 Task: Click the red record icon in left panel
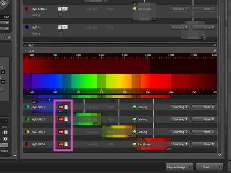click(5, 38)
